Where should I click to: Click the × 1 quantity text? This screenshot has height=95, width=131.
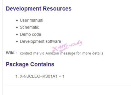pos(62,76)
